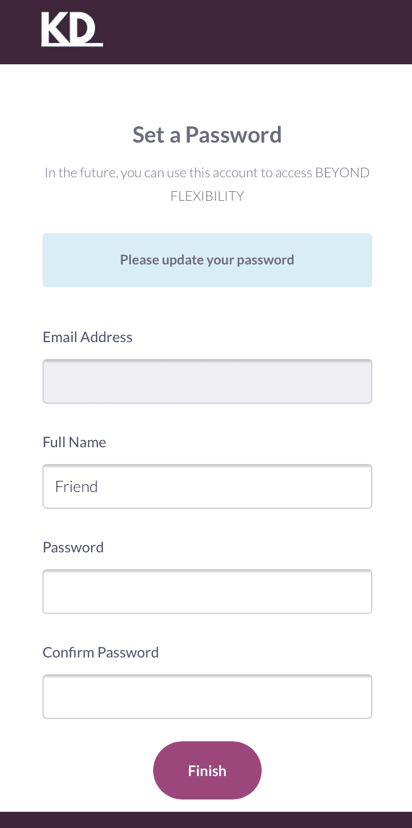Click the Full Name field containing Friend
The image size is (412, 828).
tap(207, 486)
